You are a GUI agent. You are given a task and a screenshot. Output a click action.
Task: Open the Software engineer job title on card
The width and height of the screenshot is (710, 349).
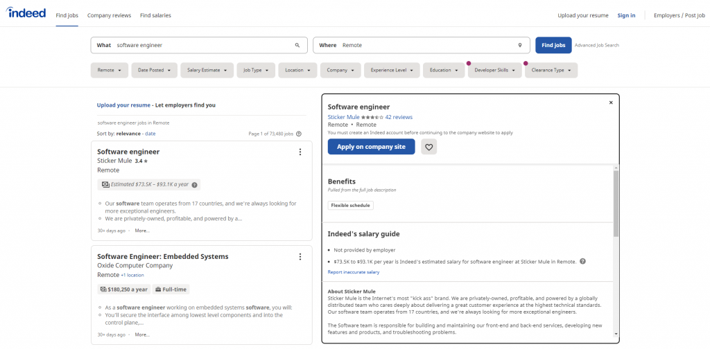pyautogui.click(x=128, y=152)
